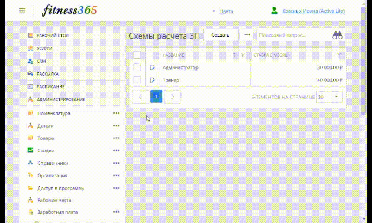Check the Администратор row checkbox
The height and width of the screenshot is (223, 372).
137,67
